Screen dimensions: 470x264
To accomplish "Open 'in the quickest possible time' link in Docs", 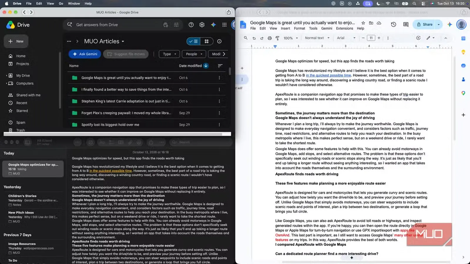I will [x=328, y=75].
